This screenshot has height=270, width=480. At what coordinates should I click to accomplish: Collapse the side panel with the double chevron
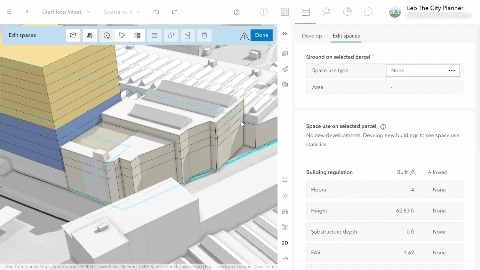285,33
